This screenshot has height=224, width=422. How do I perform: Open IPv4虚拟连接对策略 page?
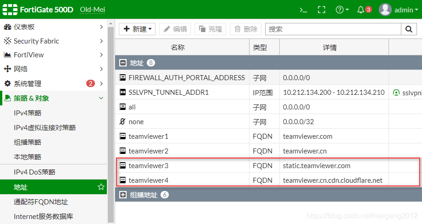[45, 127]
